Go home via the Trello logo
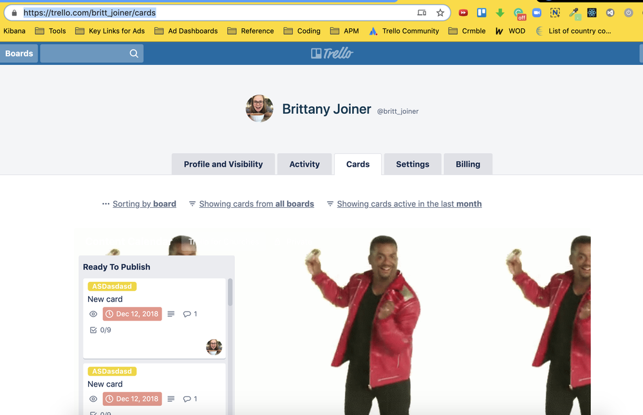The height and width of the screenshot is (415, 643). coord(331,53)
